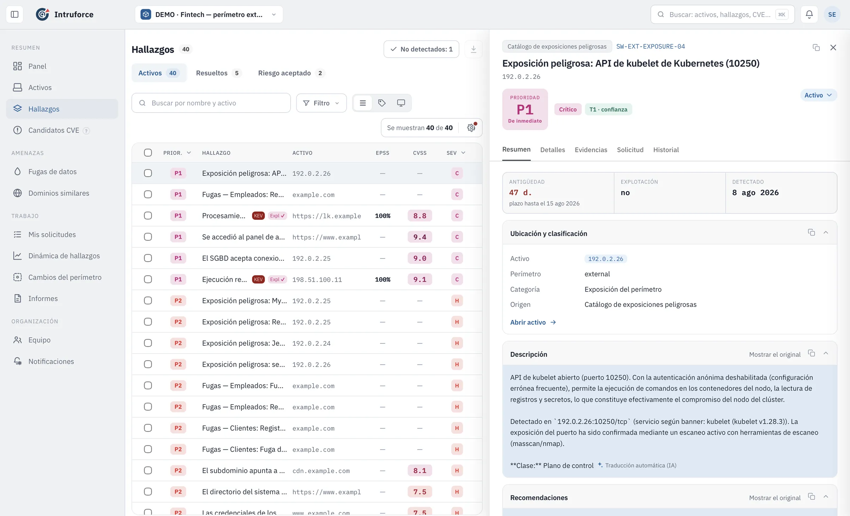Open Panel in sidebar
Image resolution: width=850 pixels, height=516 pixels.
point(62,66)
